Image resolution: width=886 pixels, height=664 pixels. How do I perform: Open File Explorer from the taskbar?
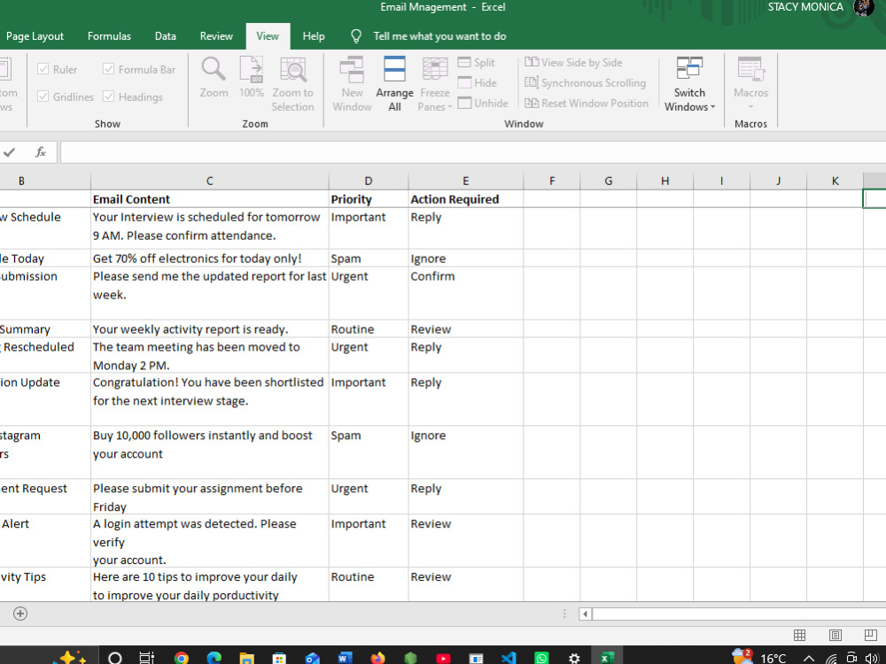[246, 658]
